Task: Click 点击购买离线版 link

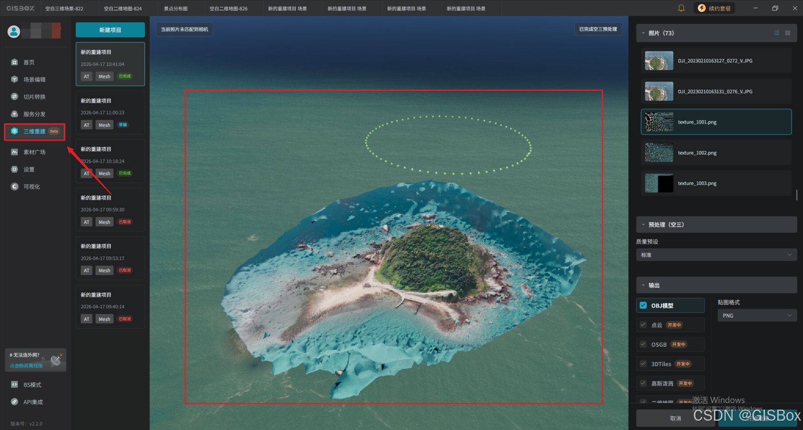Action: click(26, 366)
